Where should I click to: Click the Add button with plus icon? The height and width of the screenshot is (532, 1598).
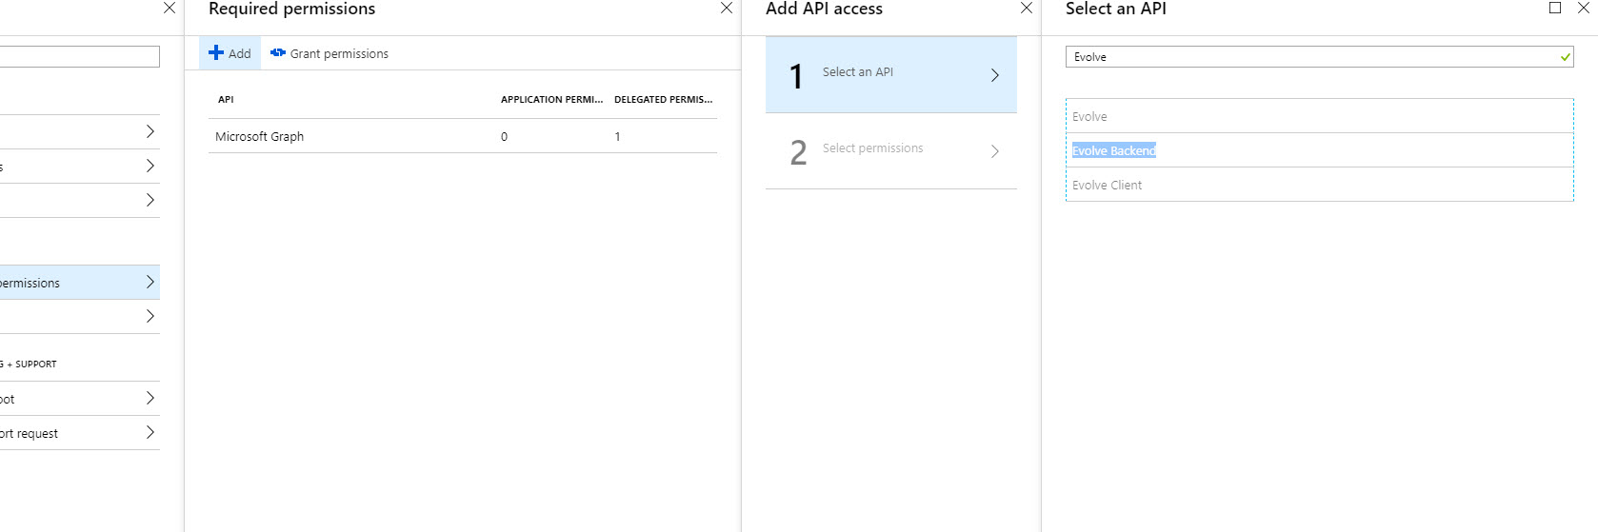[230, 53]
